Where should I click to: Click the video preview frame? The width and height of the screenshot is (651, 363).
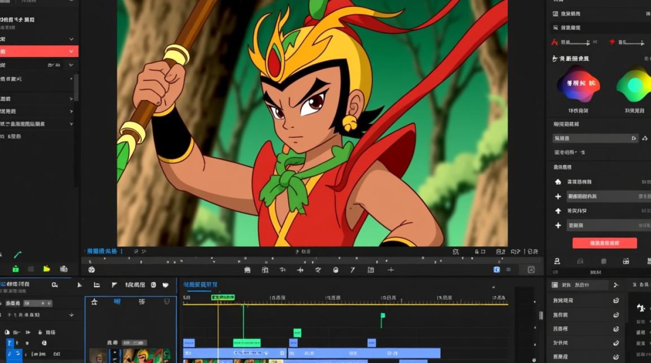point(312,123)
